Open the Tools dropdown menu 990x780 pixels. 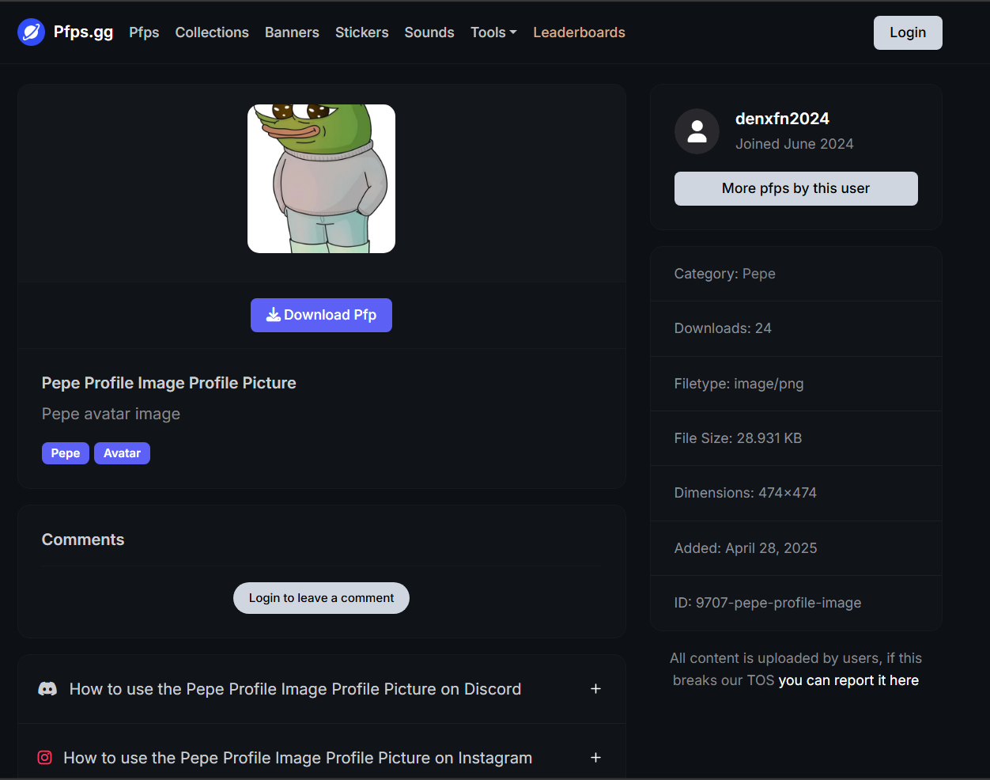[493, 32]
